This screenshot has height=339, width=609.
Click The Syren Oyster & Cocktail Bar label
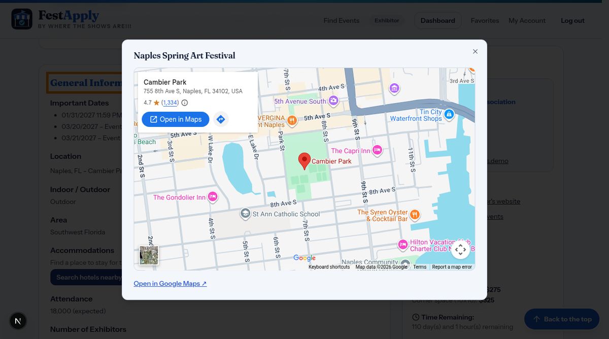(383, 215)
